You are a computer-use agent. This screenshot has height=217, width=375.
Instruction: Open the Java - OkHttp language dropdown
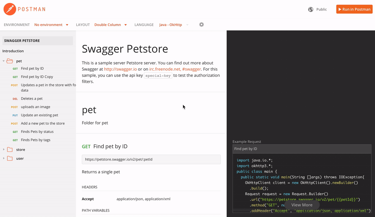174,25
